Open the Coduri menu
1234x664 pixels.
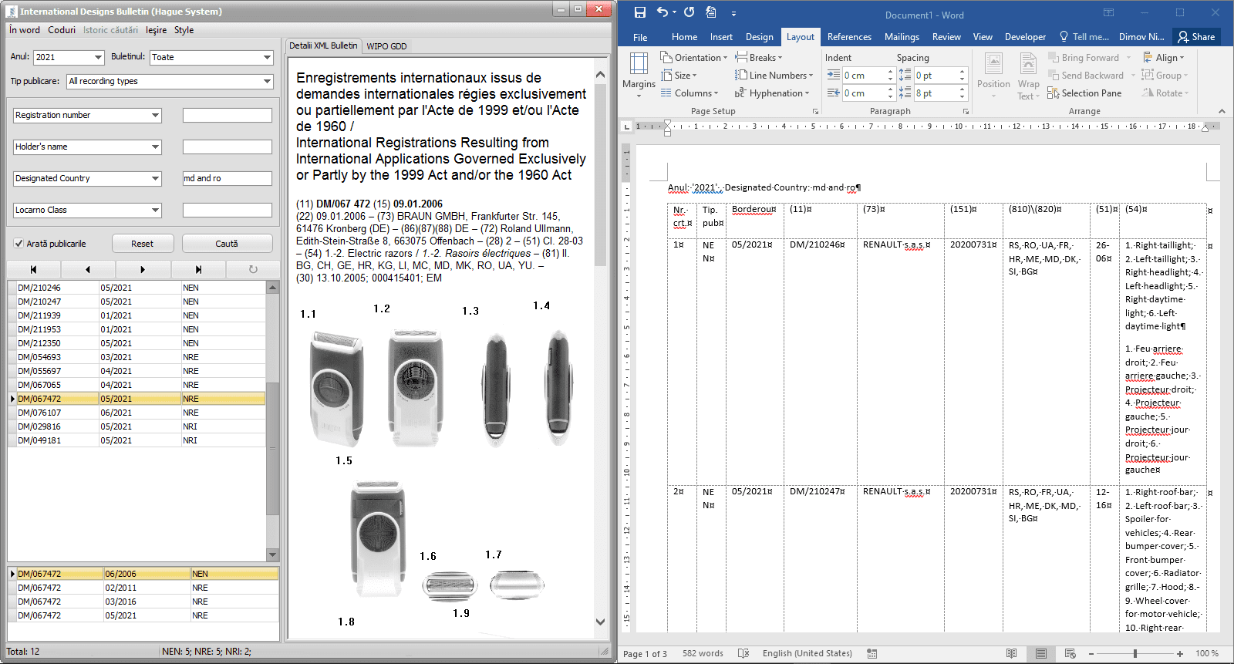point(62,30)
